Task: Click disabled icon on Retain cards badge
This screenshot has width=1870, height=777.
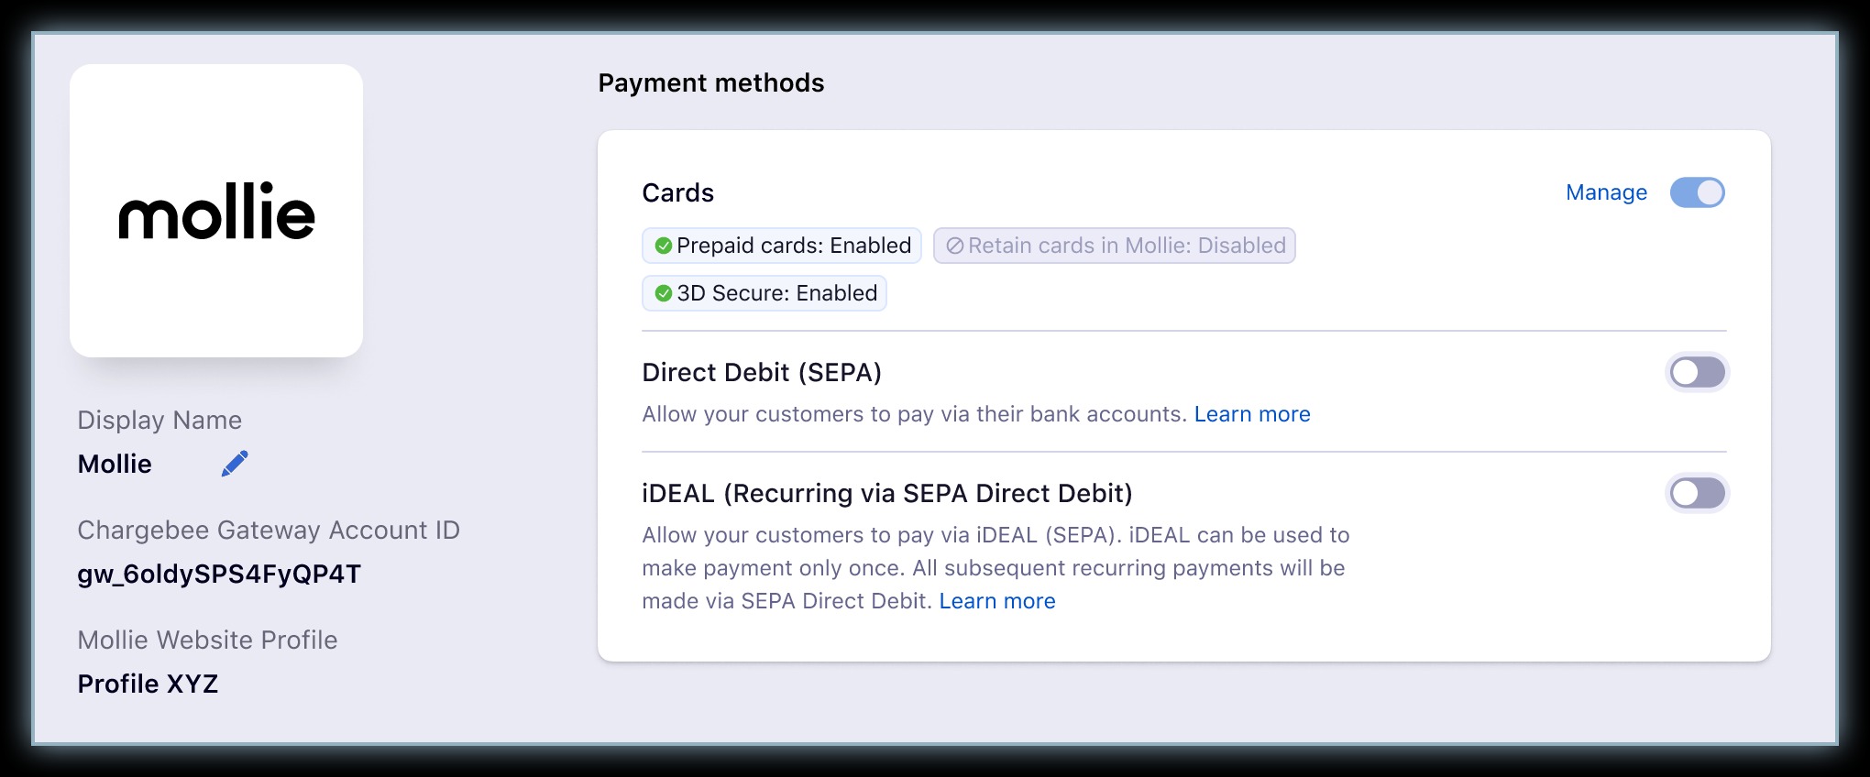Action: coord(954,246)
